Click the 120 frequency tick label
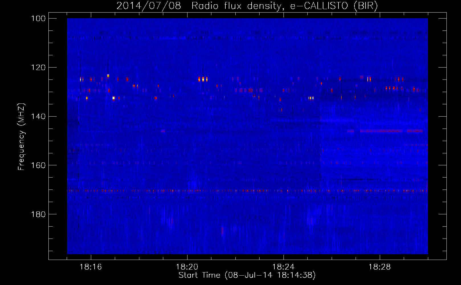Image resolution: width=461 pixels, height=285 pixels. 38,68
